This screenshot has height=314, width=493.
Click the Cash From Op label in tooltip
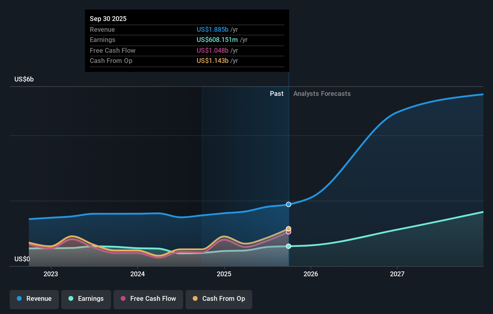111,61
